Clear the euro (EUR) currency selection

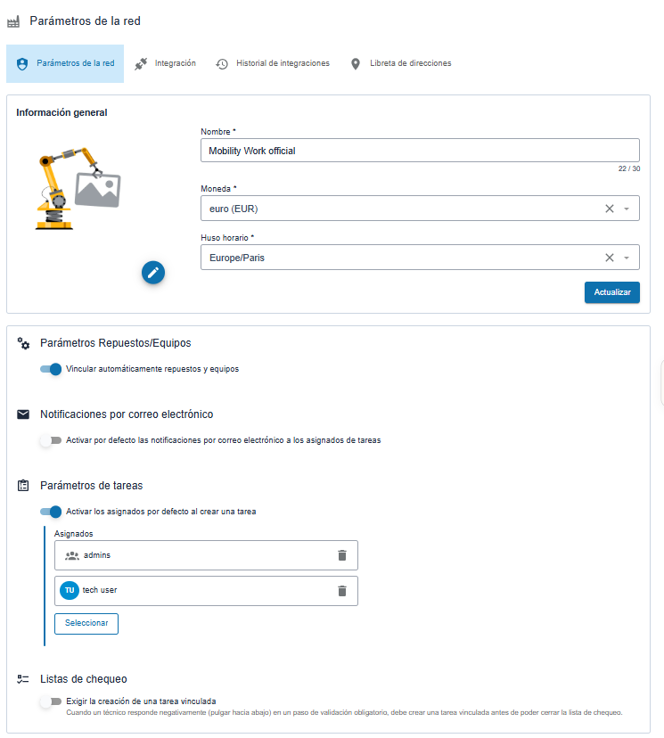[x=610, y=209]
